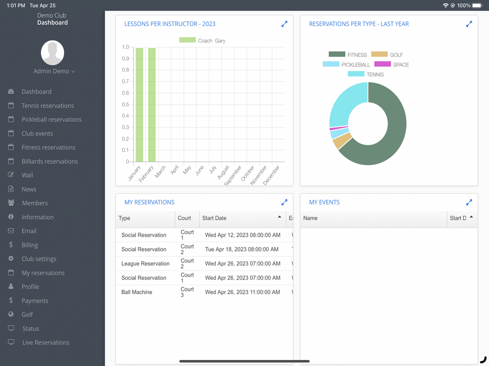Click the GOLF color swatch in legend
The width and height of the screenshot is (489, 366).
click(x=379, y=55)
